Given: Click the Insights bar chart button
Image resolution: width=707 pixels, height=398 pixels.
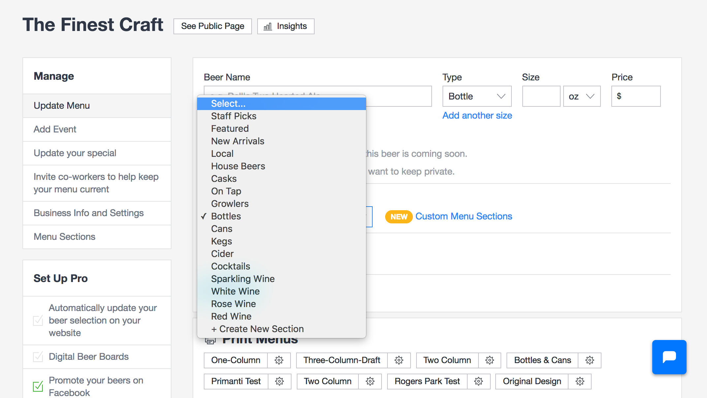Looking at the screenshot, I should pos(286,26).
